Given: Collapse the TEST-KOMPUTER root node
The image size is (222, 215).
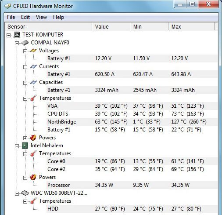Looking at the screenshot, I should [x=9, y=35].
